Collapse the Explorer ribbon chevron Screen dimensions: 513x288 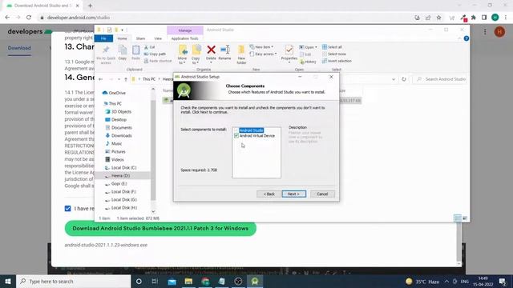[x=459, y=38]
